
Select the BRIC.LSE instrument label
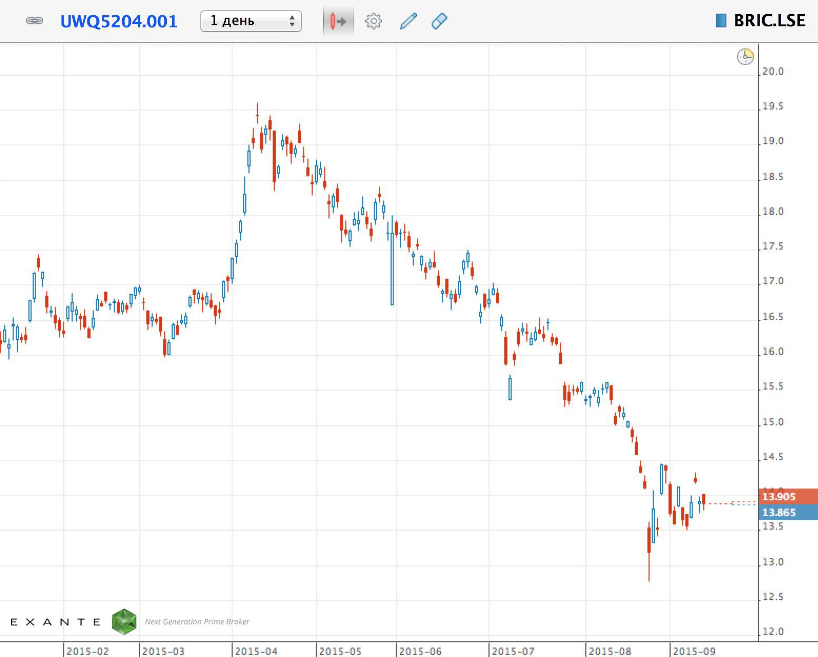(x=769, y=21)
